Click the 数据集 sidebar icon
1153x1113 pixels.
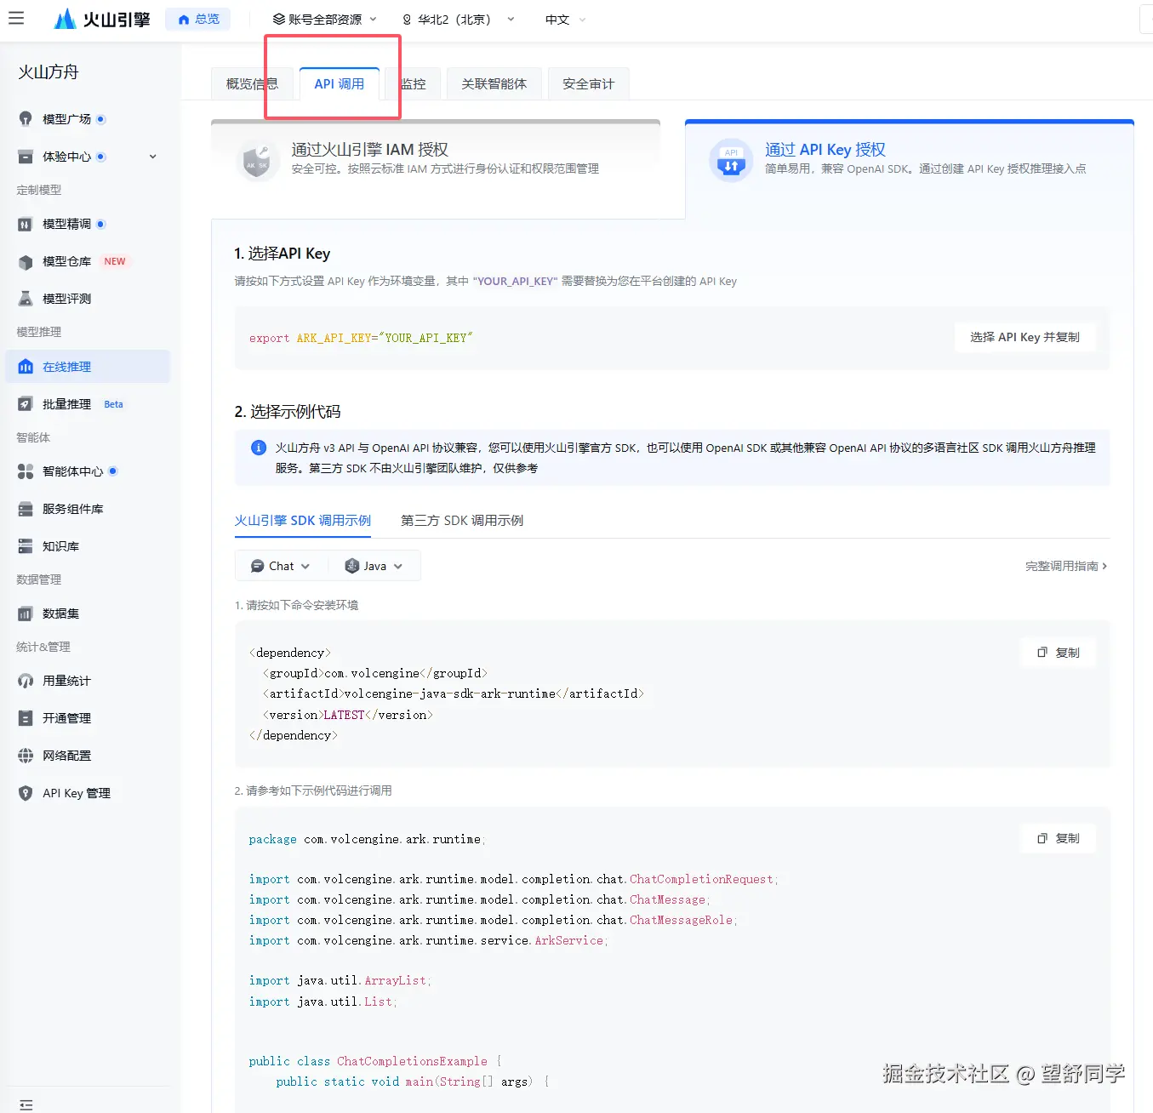(x=26, y=614)
